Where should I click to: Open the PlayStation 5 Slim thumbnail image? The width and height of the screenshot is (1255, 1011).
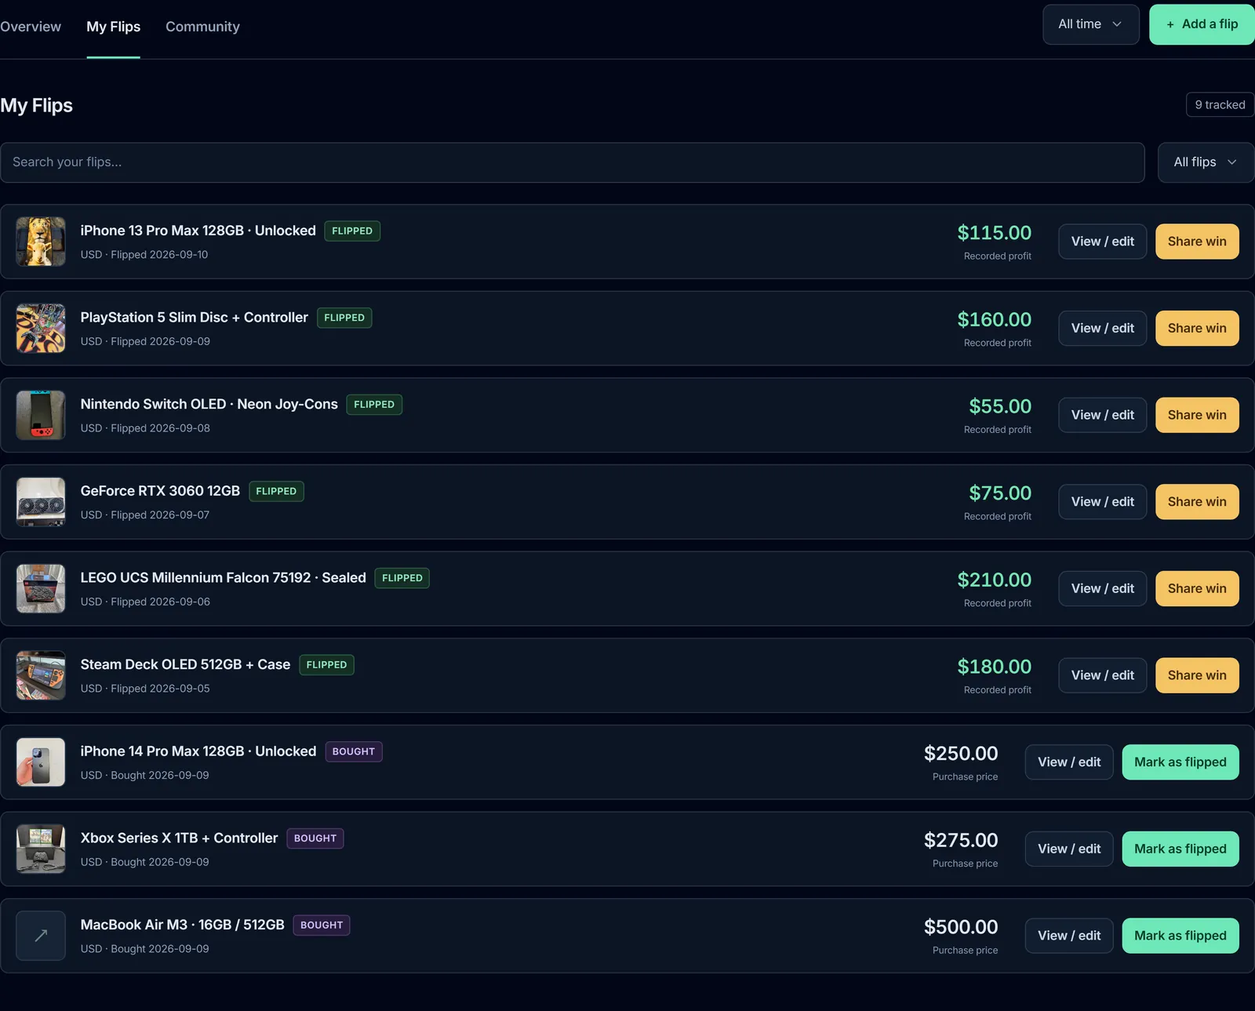(41, 328)
